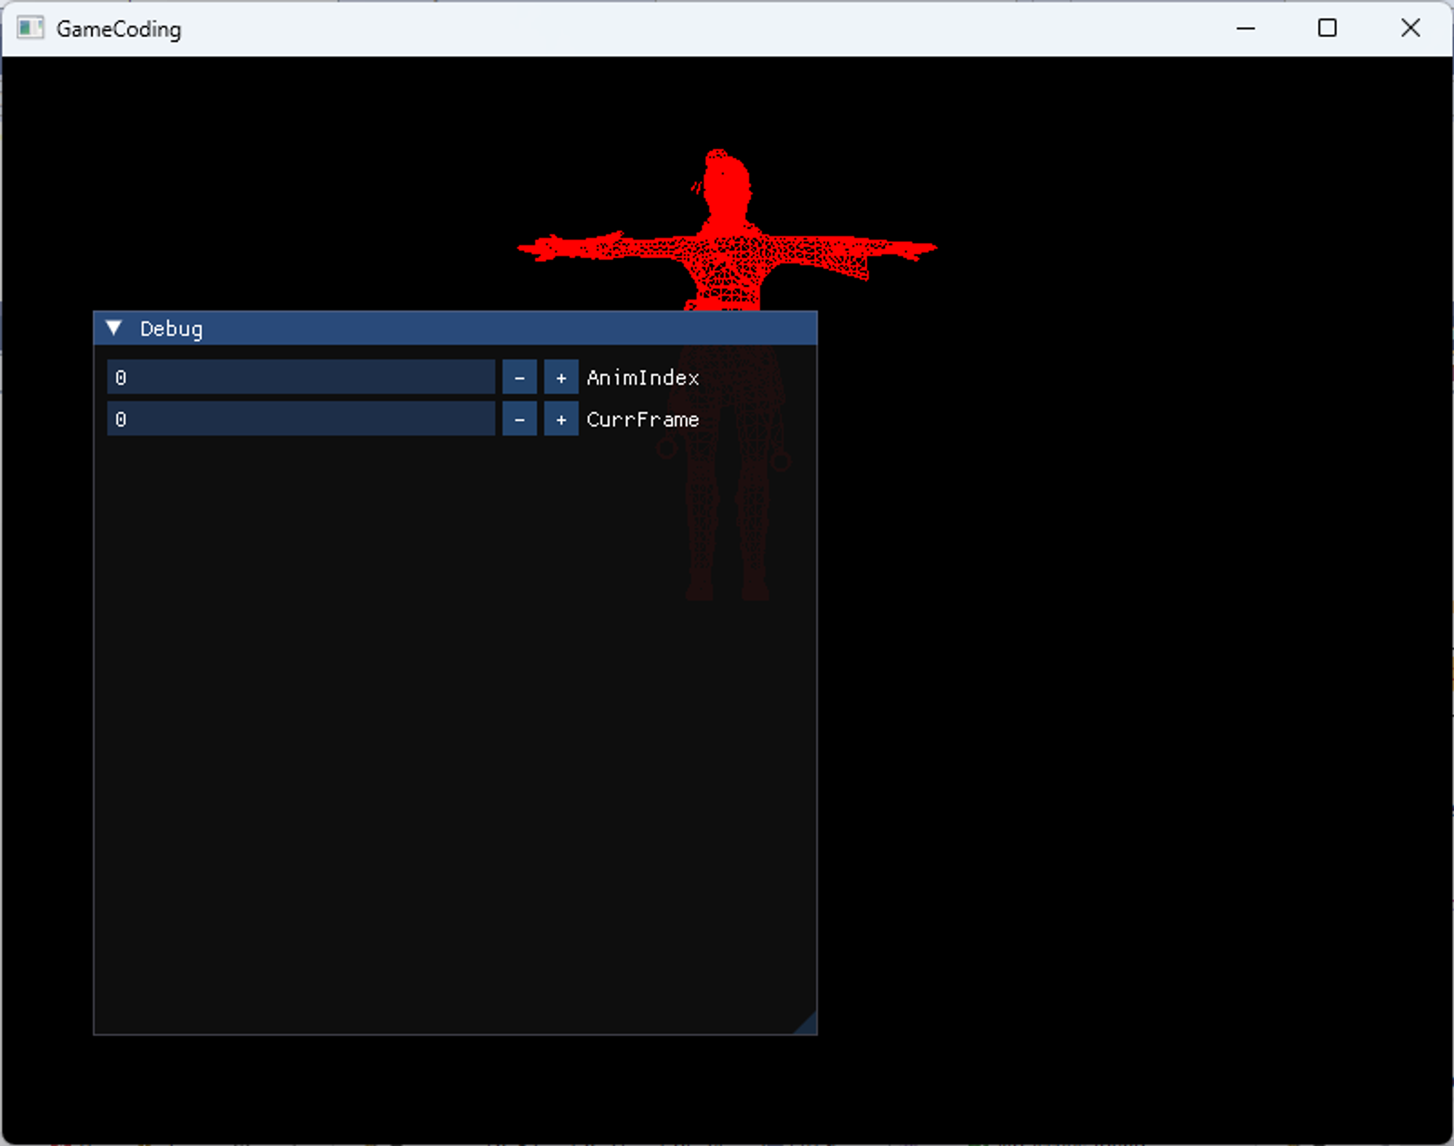Grab the Debug window resize grip
Screen dimensions: 1454x1146
[808, 1025]
